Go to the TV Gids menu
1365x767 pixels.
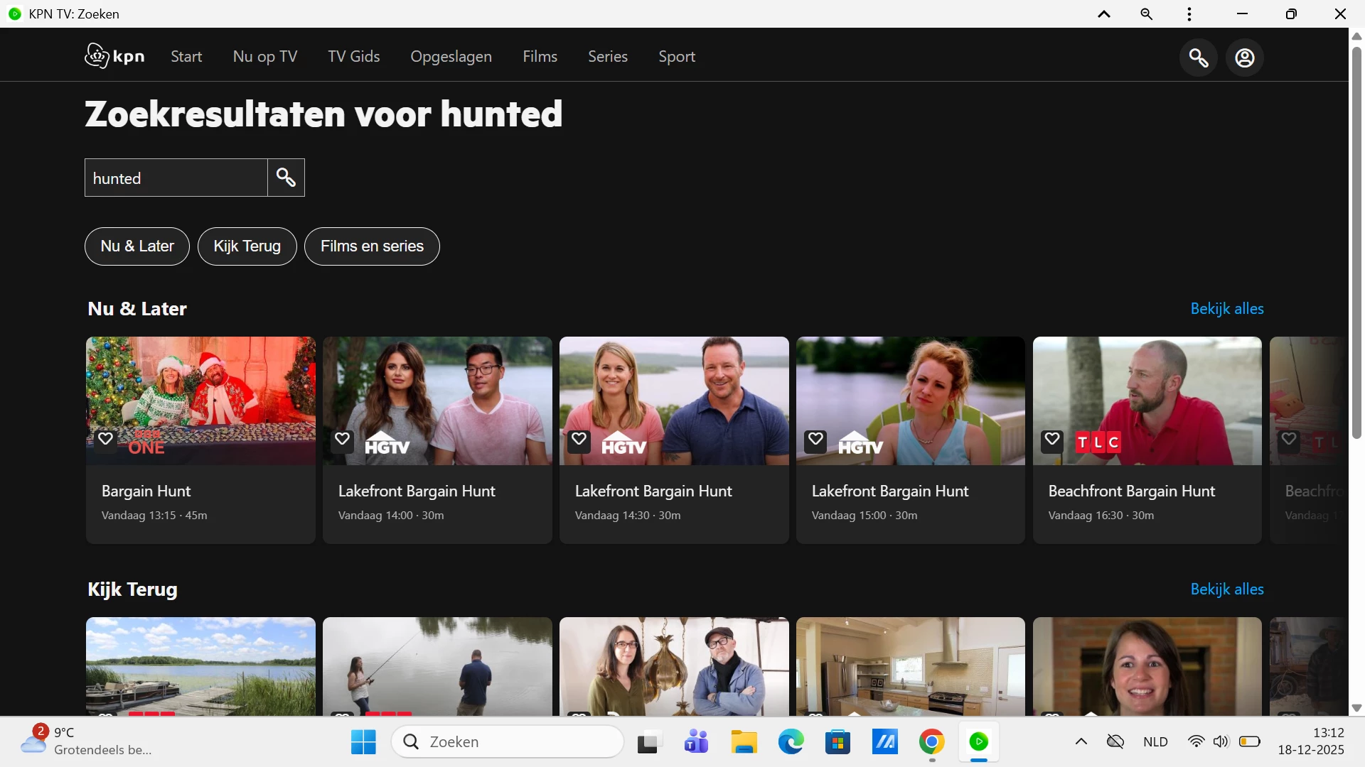tap(353, 57)
